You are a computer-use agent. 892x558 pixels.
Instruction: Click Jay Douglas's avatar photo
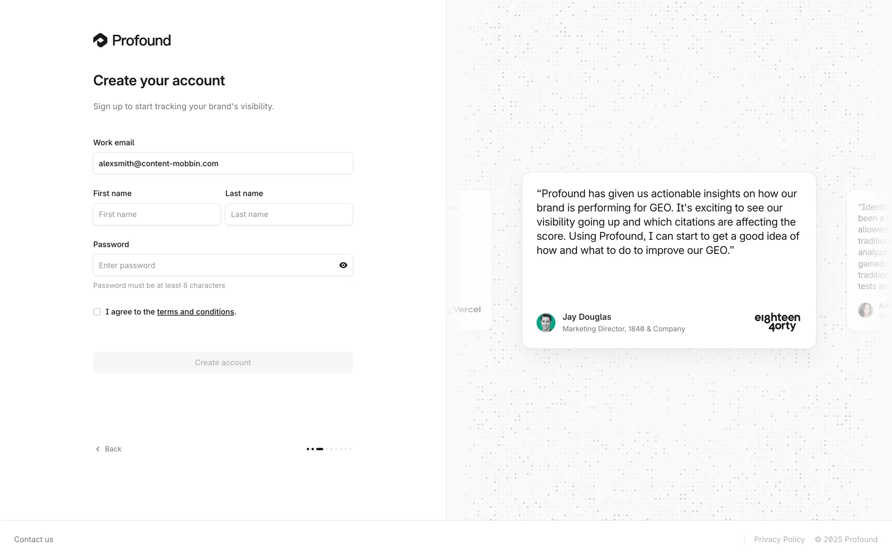546,322
